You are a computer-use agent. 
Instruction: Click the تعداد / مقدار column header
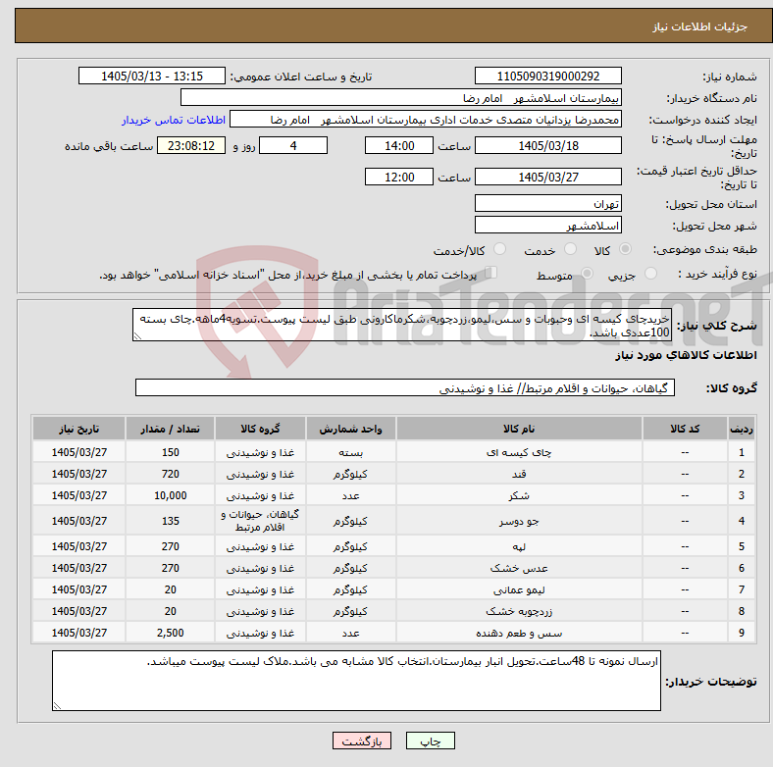[170, 429]
